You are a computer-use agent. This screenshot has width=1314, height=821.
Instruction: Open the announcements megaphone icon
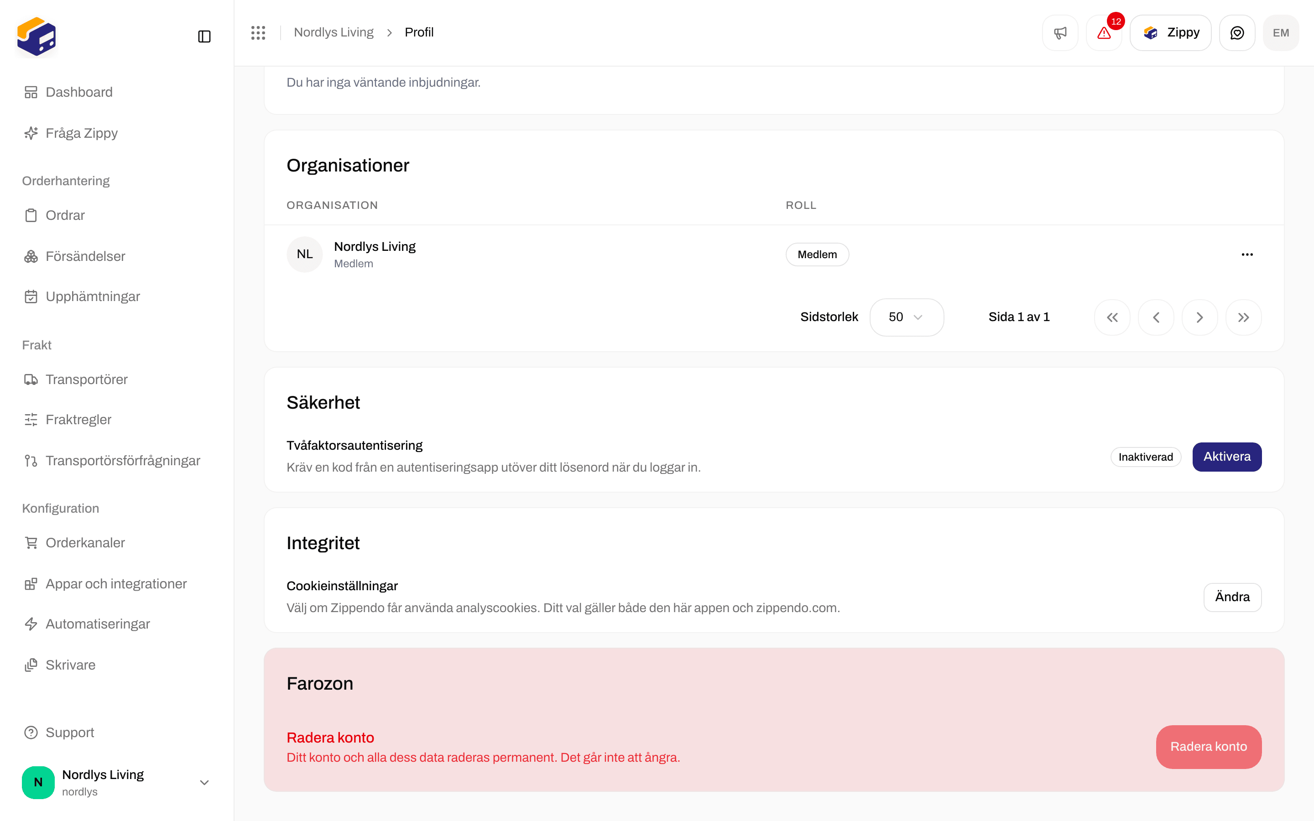pyautogui.click(x=1060, y=32)
